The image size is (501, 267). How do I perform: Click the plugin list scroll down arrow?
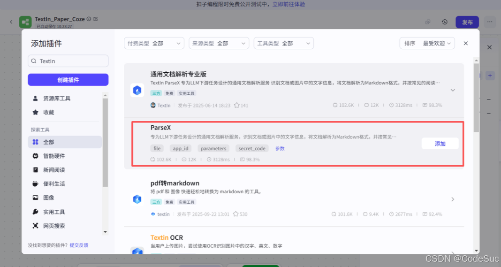coord(476,251)
